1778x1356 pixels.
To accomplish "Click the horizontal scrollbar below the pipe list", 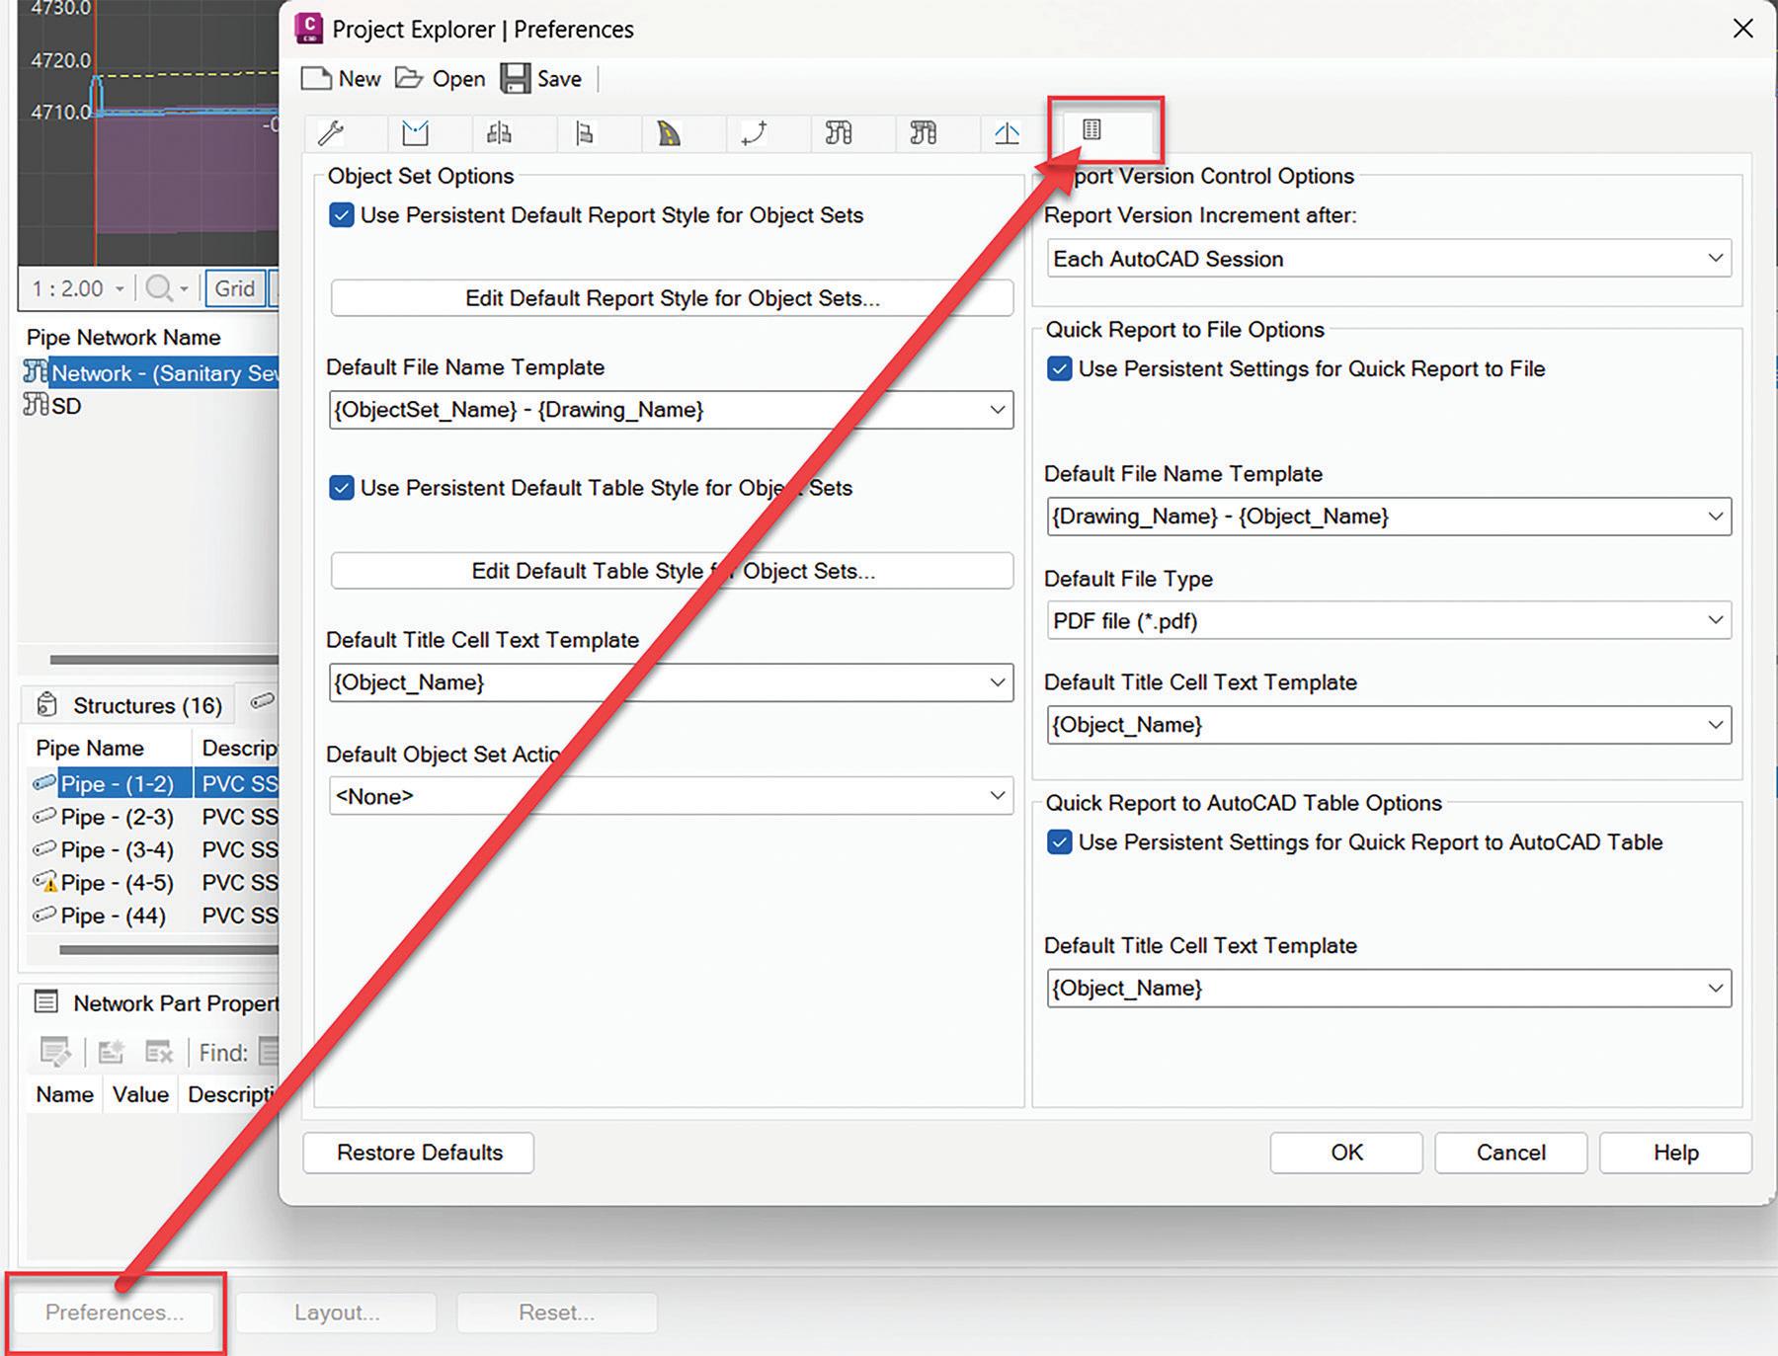I will (x=168, y=950).
